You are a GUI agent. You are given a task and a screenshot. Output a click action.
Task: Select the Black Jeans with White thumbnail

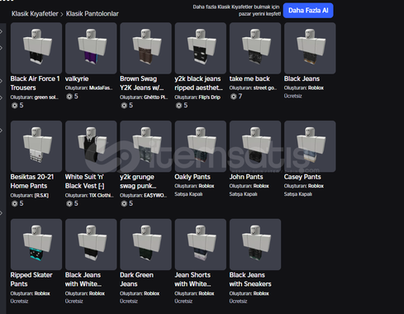(x=91, y=245)
